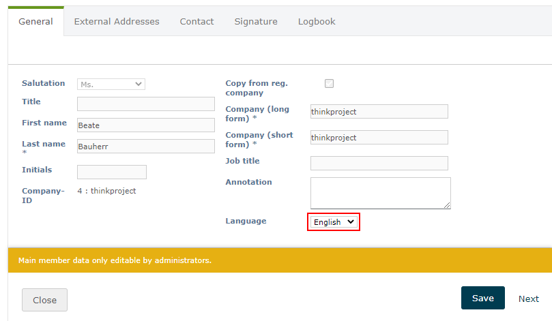Viewport: 552px width, 321px height.
Task: Select the Signature tab
Action: [256, 22]
